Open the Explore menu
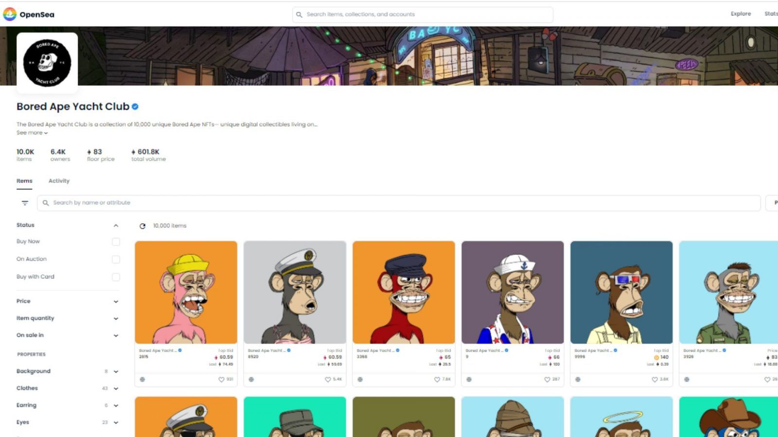This screenshot has height=437, width=778. point(741,14)
